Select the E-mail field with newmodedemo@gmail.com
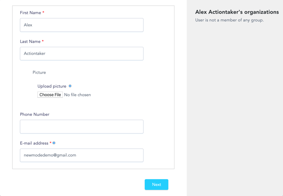 tap(81, 155)
